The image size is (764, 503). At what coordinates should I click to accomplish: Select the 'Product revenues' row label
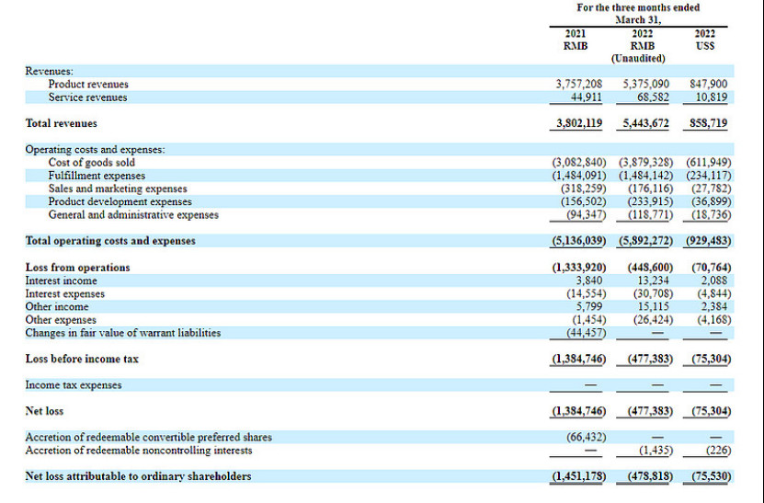click(88, 84)
